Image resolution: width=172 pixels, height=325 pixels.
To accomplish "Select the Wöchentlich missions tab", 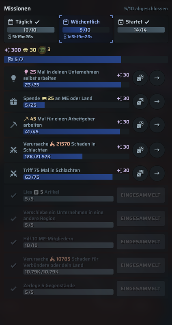I will [x=86, y=29].
